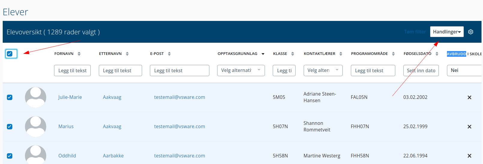Sort by the Klasse column arrows

click(x=293, y=54)
